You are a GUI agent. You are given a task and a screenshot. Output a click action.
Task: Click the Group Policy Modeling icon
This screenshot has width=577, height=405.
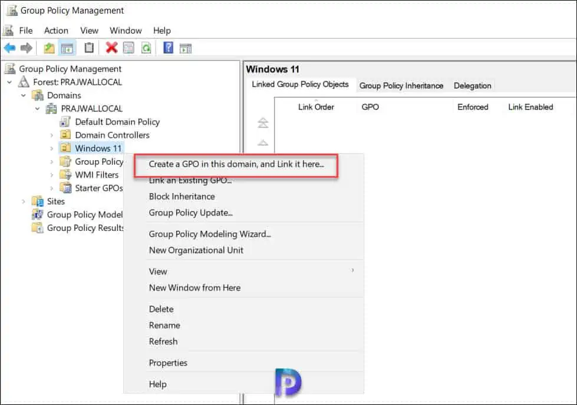pos(38,214)
